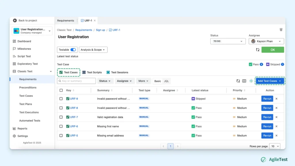The image size is (295, 166).
Task: Open the Rows per page dropdown
Action: [x=275, y=146]
